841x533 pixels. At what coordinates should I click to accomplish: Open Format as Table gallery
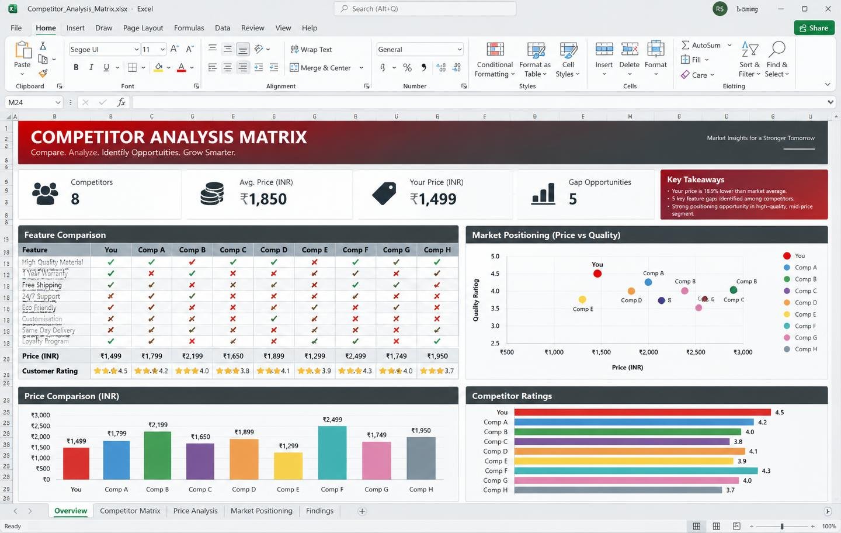535,60
